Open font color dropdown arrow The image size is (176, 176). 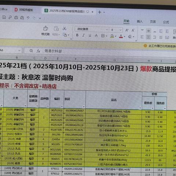pyautogui.click(x=125, y=36)
